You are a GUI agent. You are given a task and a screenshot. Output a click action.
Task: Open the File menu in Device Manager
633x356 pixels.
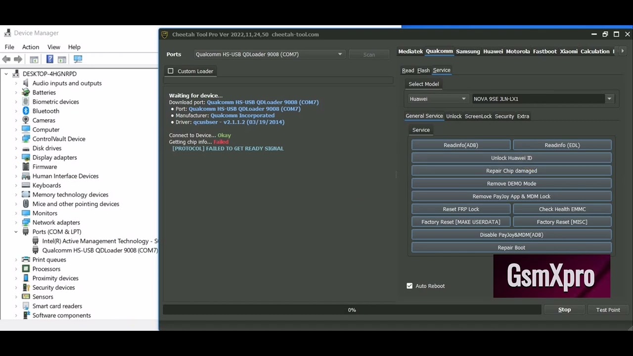coord(9,47)
